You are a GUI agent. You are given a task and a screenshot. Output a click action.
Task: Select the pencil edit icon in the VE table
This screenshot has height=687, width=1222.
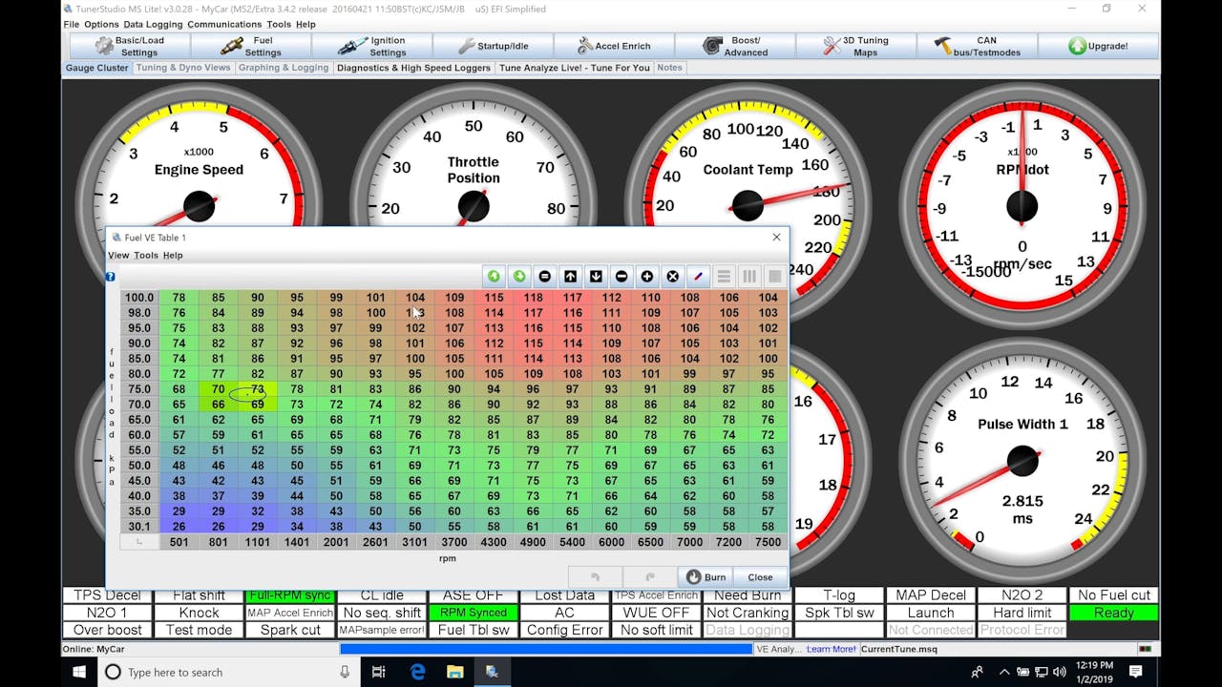698,276
